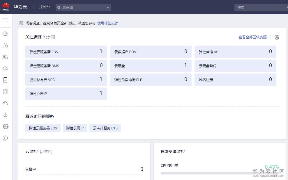Click the 使用体验反馈 survey link
This screenshot has height=180, width=288.
pyautogui.click(x=108, y=23)
